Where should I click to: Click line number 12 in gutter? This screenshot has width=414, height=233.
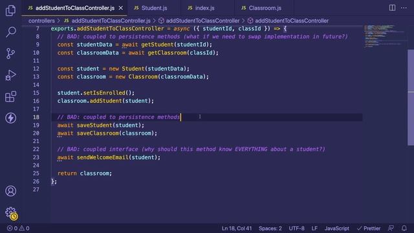pyautogui.click(x=36, y=69)
